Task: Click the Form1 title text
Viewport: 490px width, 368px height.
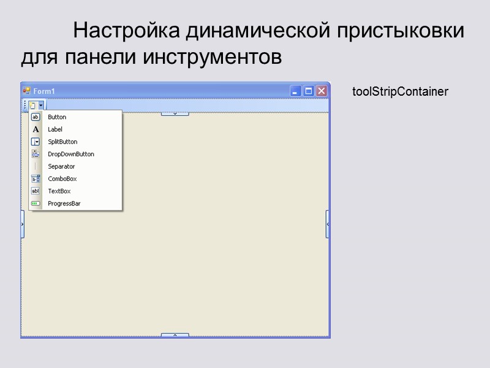Action: coord(44,91)
